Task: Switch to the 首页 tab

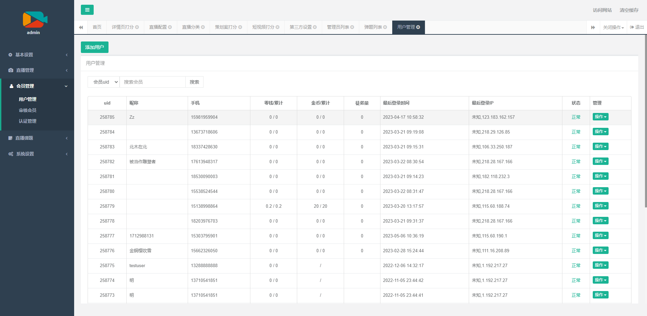Action: [x=97, y=27]
